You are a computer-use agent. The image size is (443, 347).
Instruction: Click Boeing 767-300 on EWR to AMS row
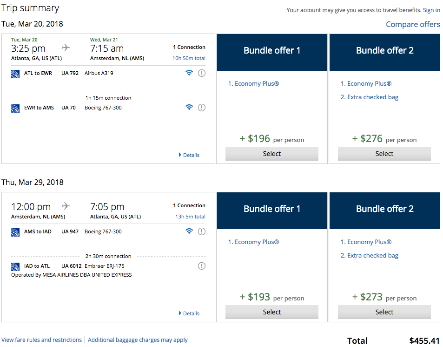103,108
